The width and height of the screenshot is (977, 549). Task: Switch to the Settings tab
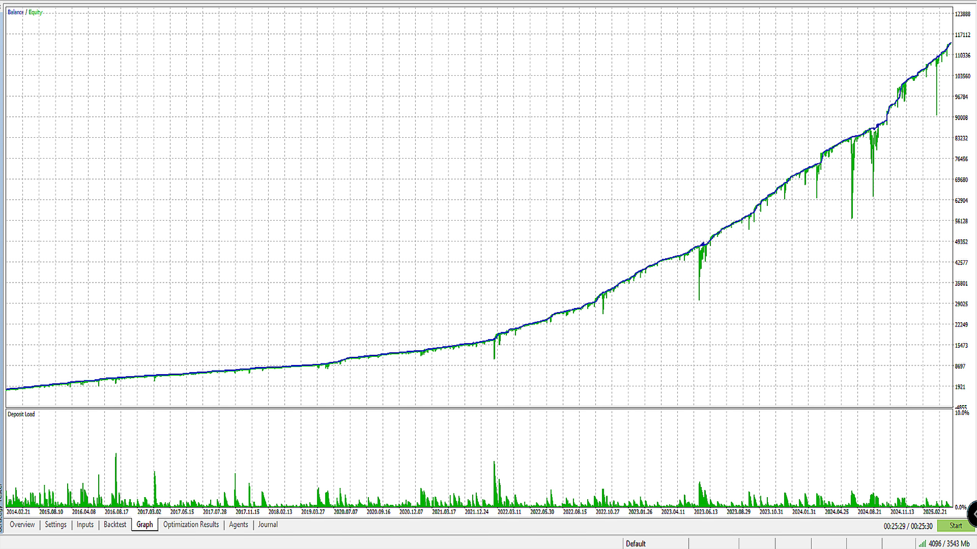[x=55, y=525]
